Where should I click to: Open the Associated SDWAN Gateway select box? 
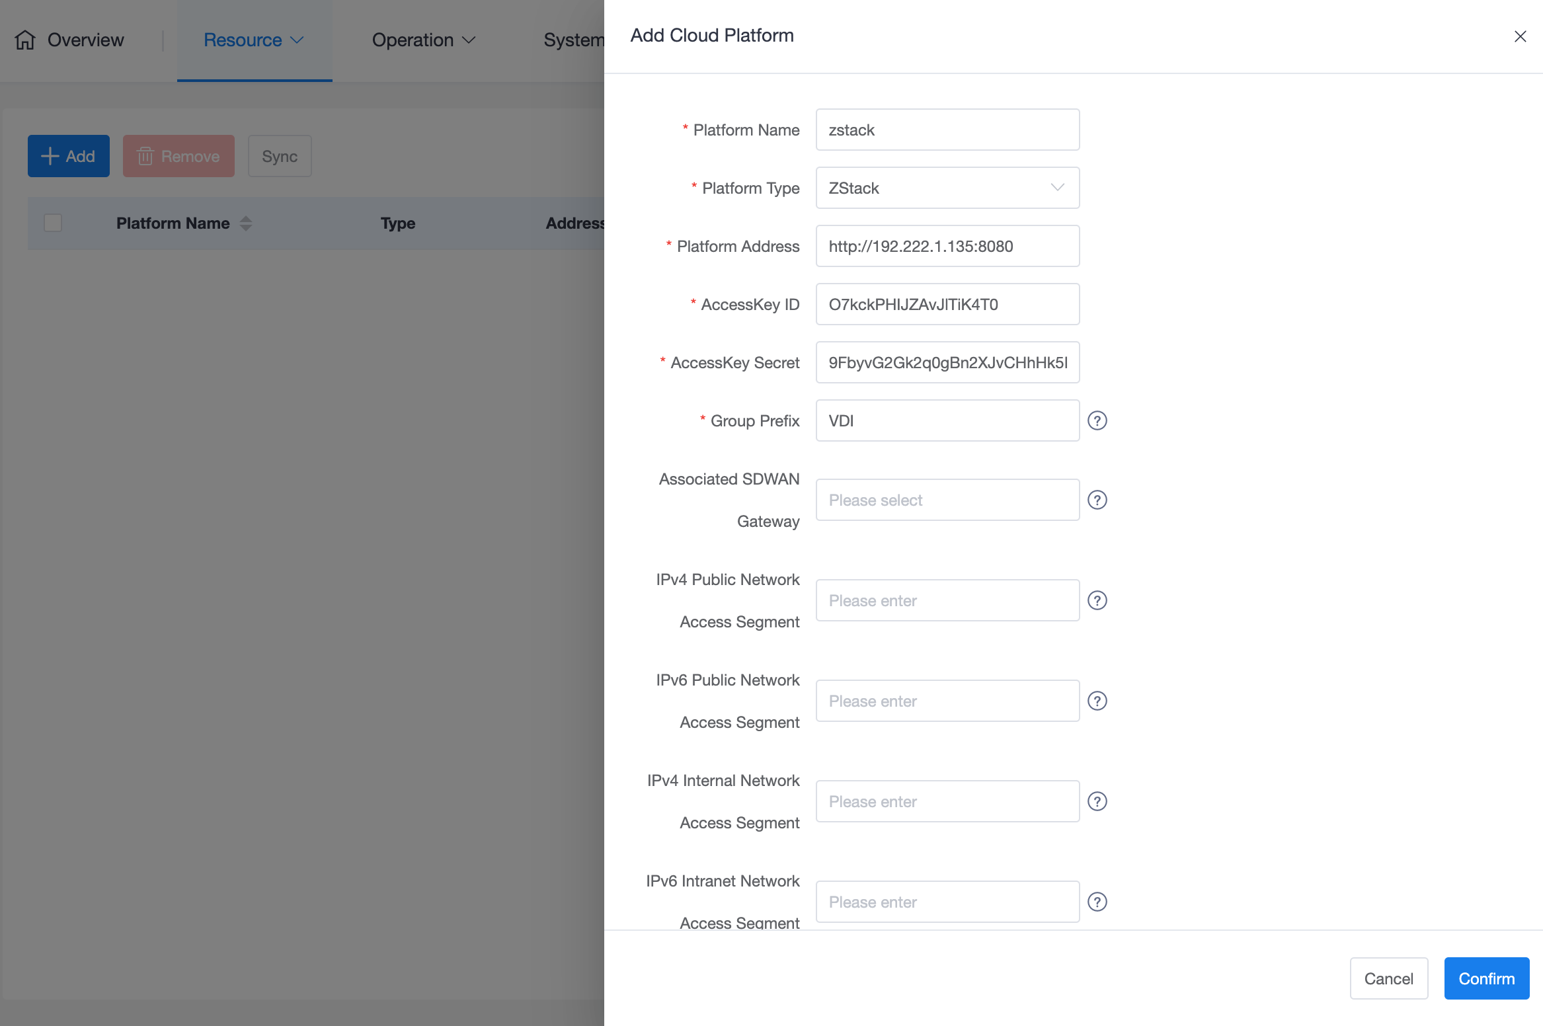947,500
